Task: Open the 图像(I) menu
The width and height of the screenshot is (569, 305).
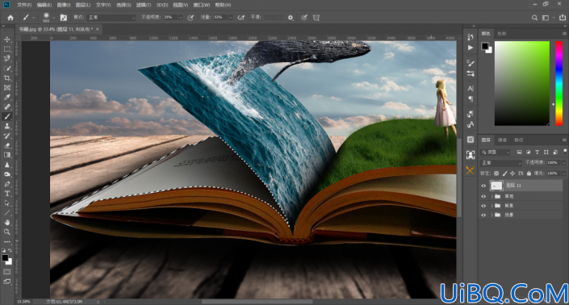Action: click(x=64, y=5)
